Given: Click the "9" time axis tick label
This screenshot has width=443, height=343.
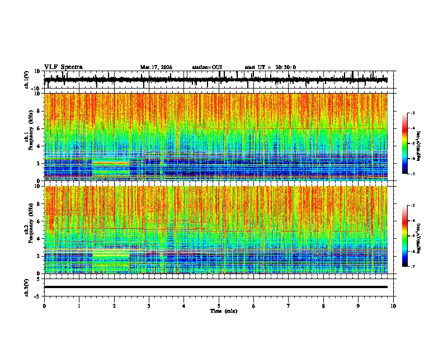Looking at the screenshot, I should coord(358,305).
